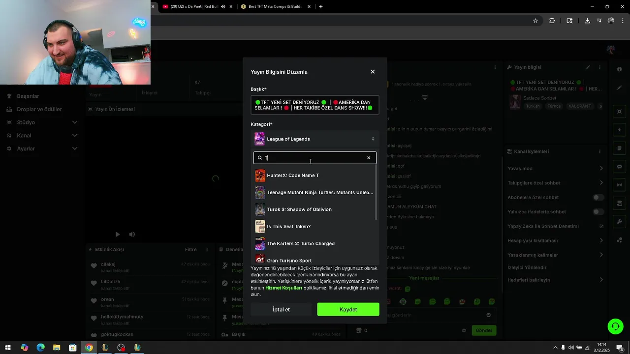Open three-dot menu in the panel above chat
Image resolution: width=630 pixels, height=354 pixels.
pyautogui.click(x=495, y=67)
